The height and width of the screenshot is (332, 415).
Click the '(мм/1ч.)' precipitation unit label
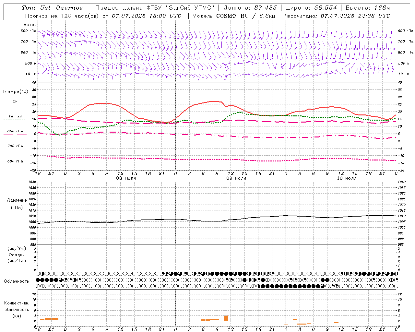[x=17, y=261]
